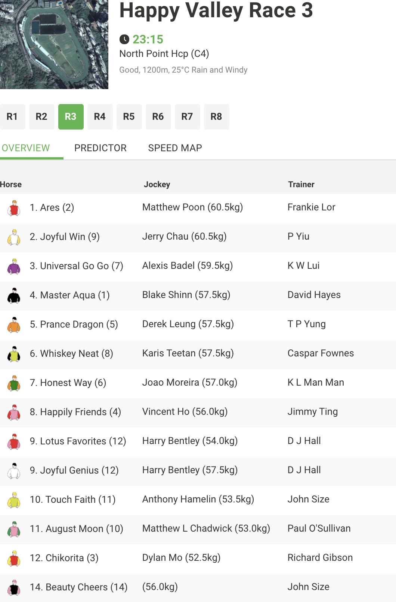Open trainer Caspar Fownes link
Image resolution: width=396 pixels, height=602 pixels.
(x=321, y=353)
